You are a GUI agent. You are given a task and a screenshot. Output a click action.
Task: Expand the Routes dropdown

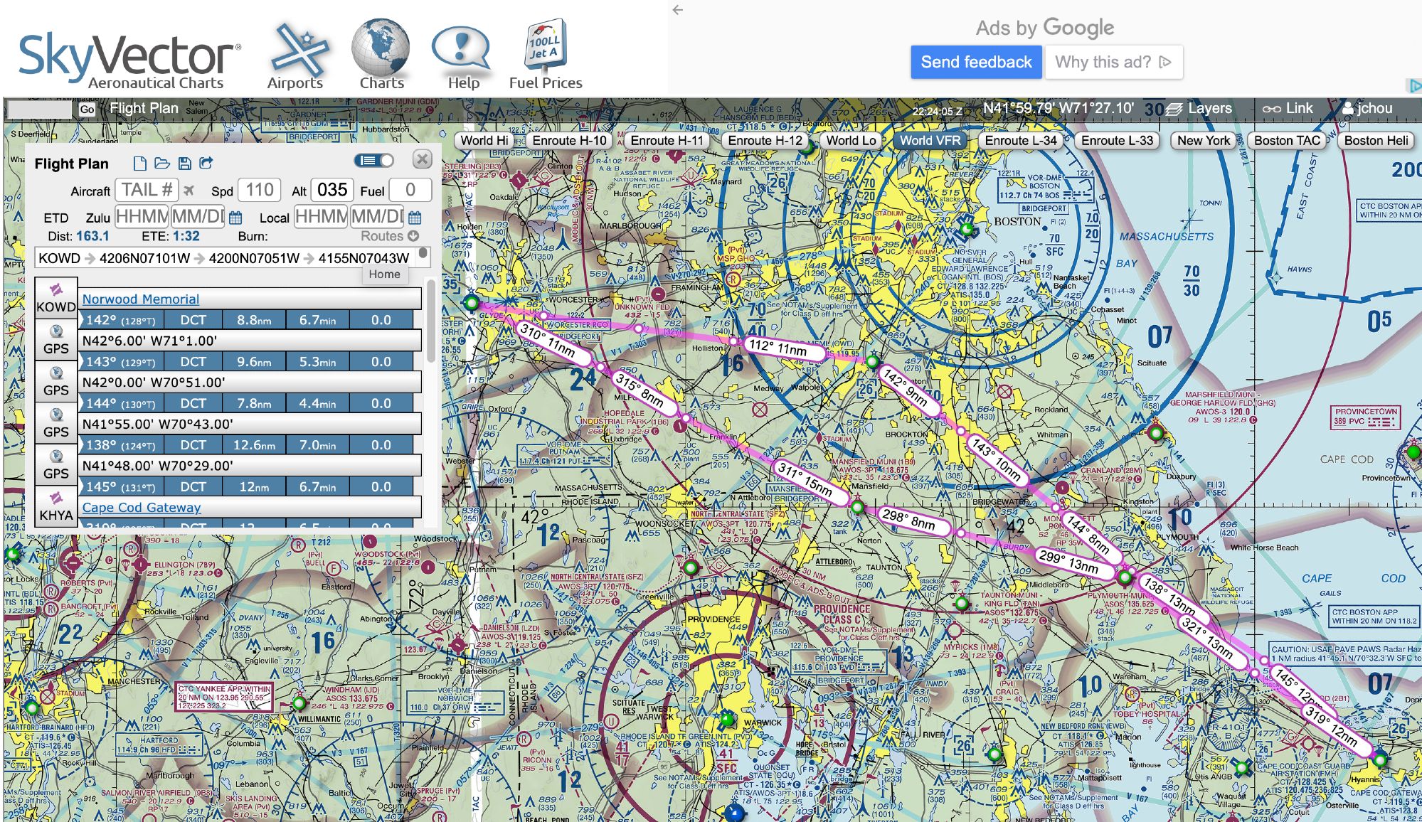point(390,236)
